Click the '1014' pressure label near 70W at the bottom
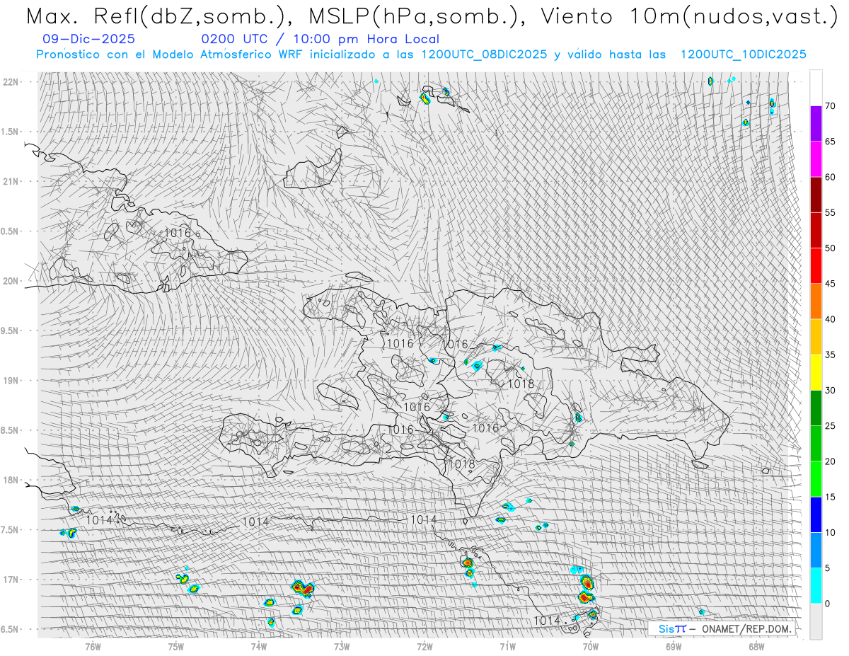This screenshot has width=849, height=656. point(547,621)
